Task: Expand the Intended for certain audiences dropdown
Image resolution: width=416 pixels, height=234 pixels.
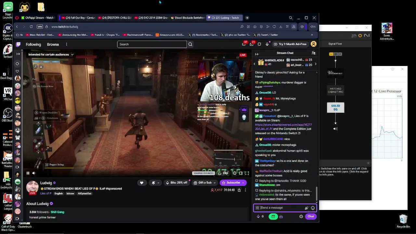Action: pos(51,55)
